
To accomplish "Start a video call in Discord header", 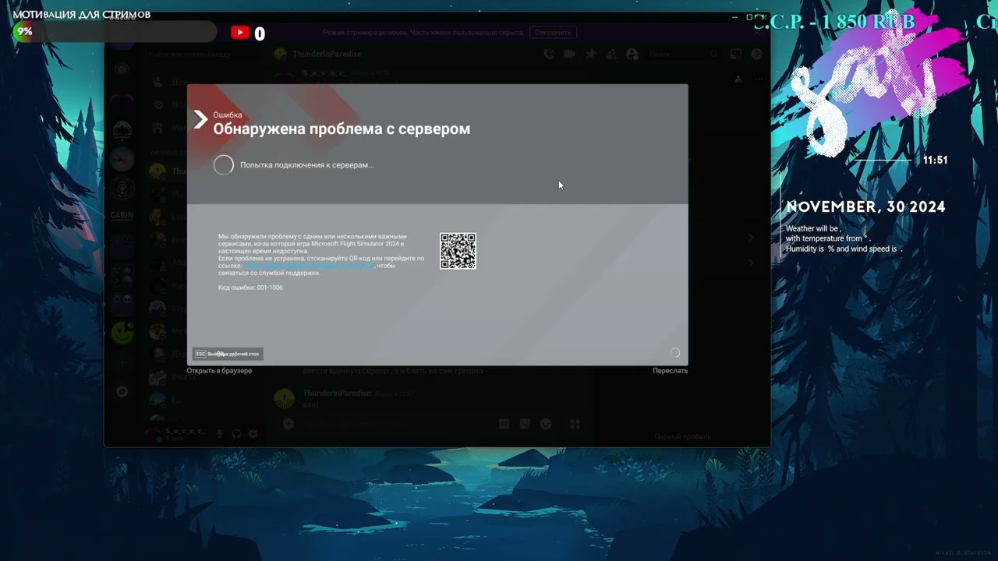I will click(x=570, y=55).
